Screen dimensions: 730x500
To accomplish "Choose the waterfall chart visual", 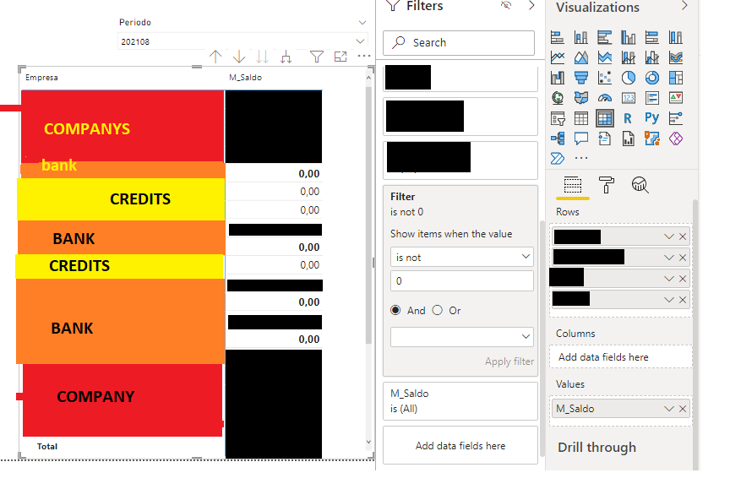I will point(558,78).
